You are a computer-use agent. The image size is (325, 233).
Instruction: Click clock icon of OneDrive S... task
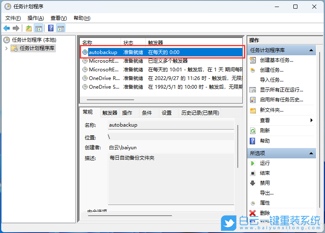point(85,87)
